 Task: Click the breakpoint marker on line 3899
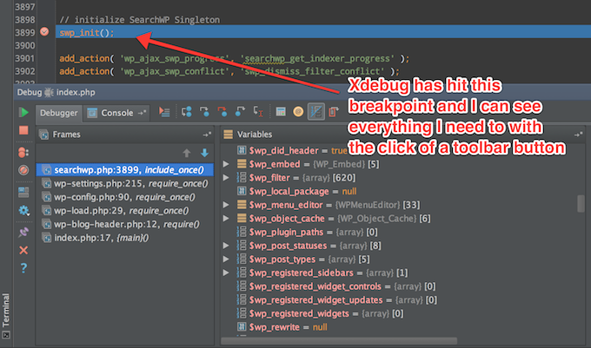[44, 31]
